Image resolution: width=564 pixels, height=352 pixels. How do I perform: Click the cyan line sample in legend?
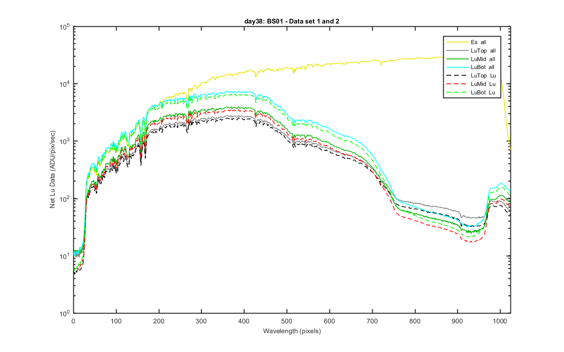point(457,67)
